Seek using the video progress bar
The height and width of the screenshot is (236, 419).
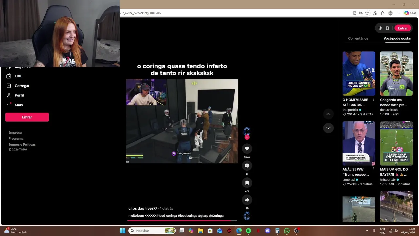tap(182, 221)
